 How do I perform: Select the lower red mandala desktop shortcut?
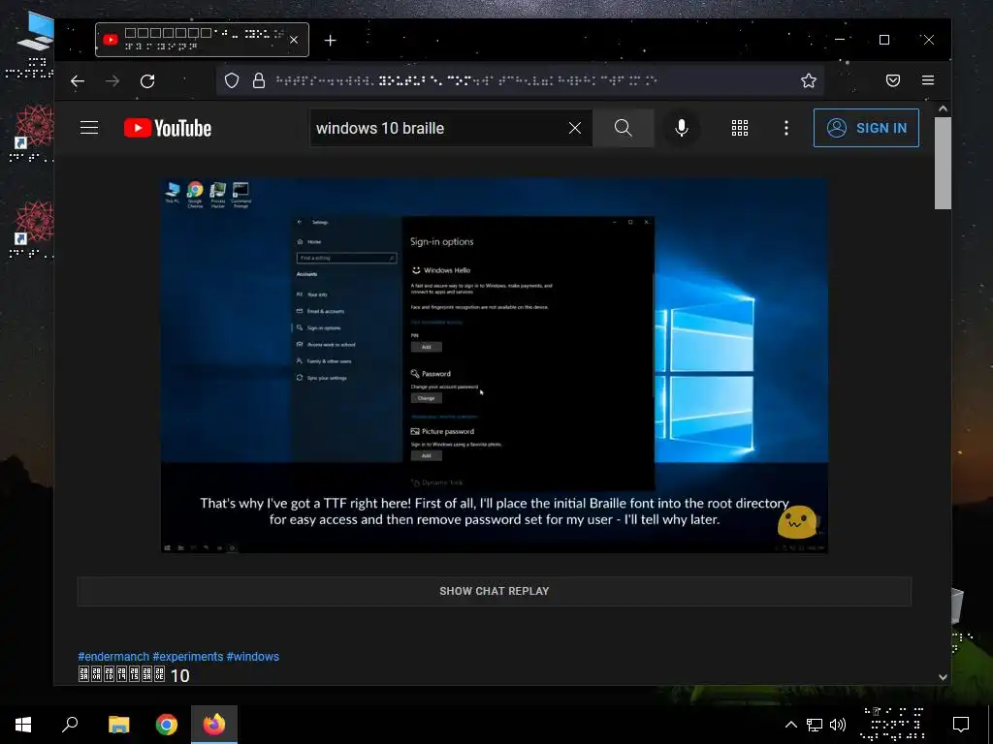point(32,231)
